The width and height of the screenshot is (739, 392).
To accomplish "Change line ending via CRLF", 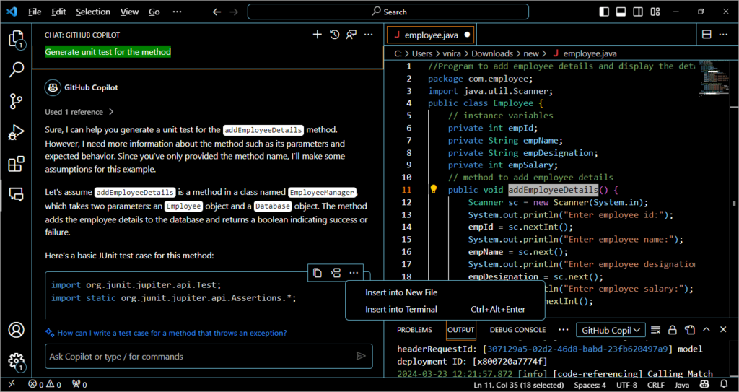I will click(x=655, y=385).
